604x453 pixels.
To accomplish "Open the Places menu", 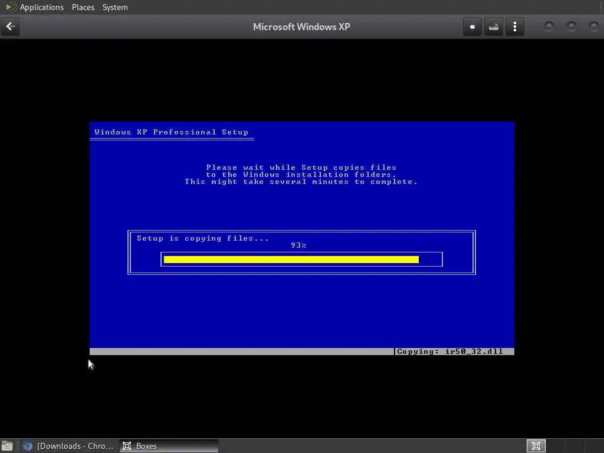I will (83, 7).
